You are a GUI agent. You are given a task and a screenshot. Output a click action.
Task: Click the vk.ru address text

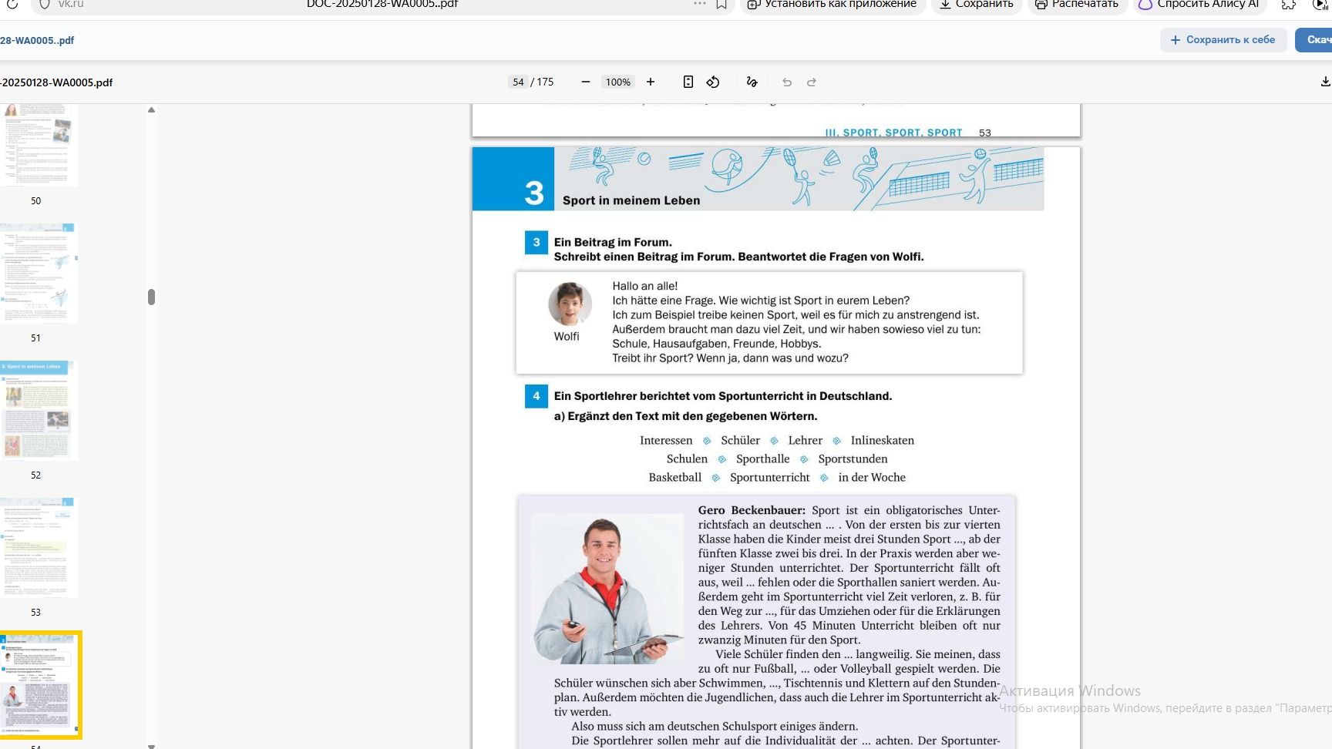tap(70, 4)
